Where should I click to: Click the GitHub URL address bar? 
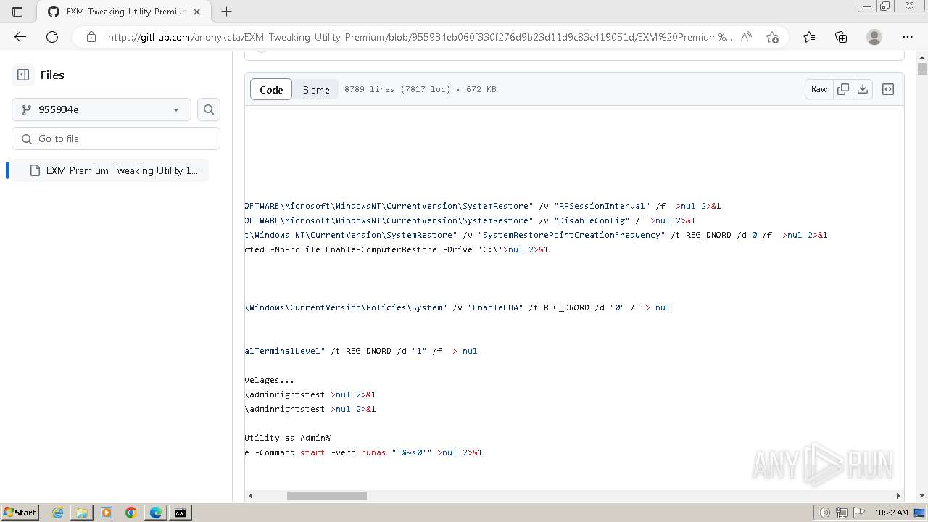[420, 37]
